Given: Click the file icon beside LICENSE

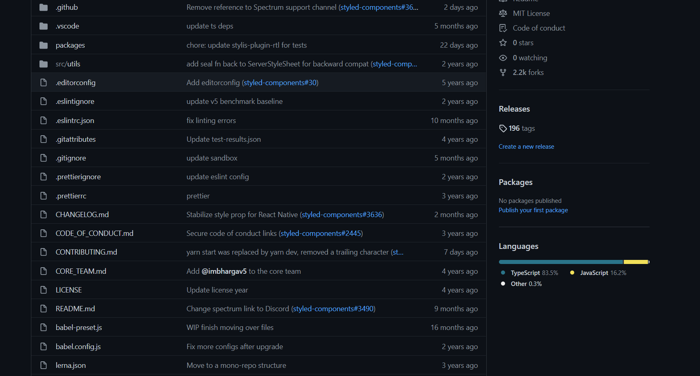Looking at the screenshot, I should point(44,290).
